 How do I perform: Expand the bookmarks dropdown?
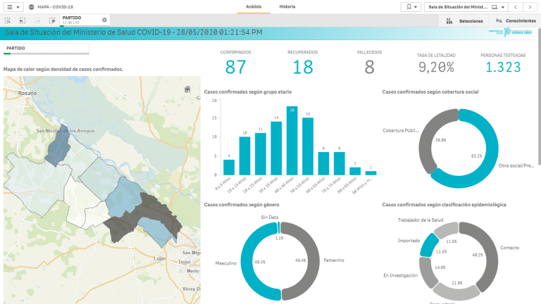(x=410, y=6)
